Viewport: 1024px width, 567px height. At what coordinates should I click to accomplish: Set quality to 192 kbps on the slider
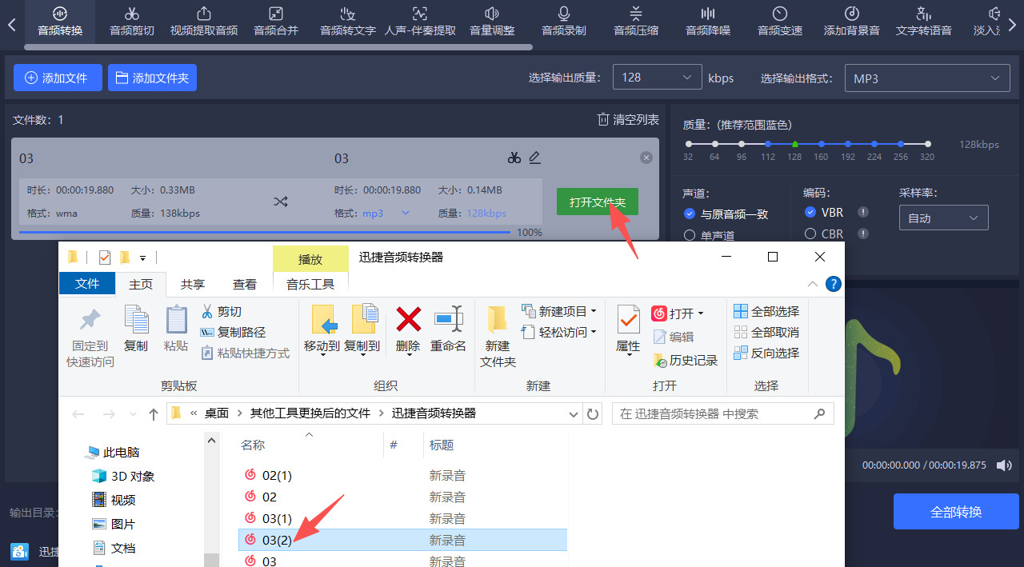pyautogui.click(x=847, y=144)
